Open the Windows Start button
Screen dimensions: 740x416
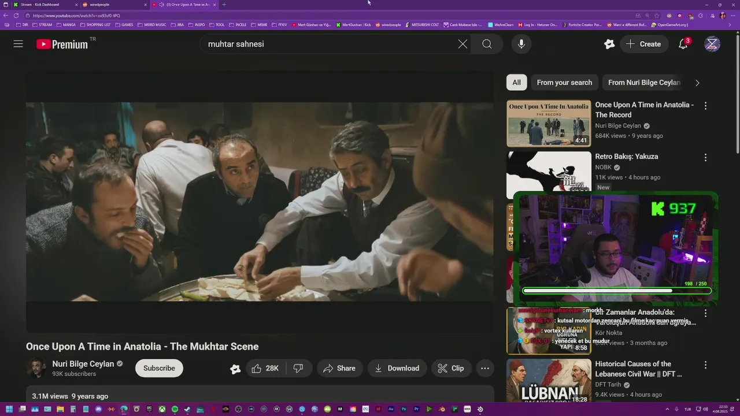click(x=9, y=410)
